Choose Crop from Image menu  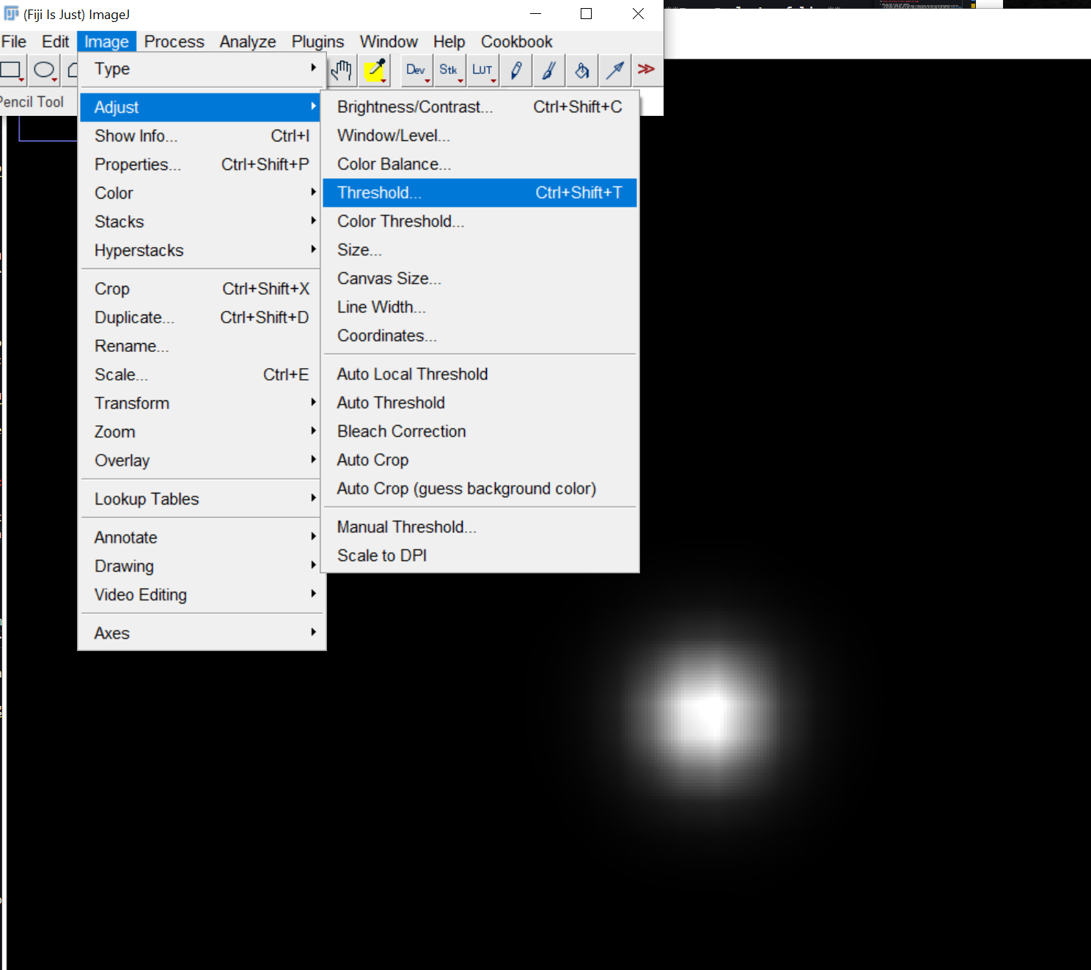[202, 289]
